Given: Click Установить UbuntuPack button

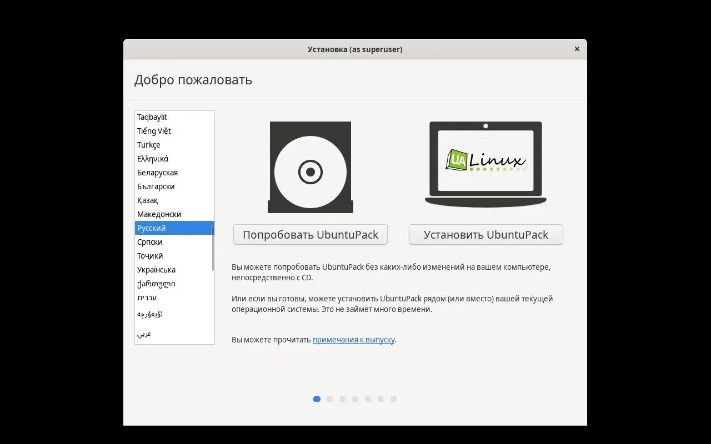Looking at the screenshot, I should 486,234.
